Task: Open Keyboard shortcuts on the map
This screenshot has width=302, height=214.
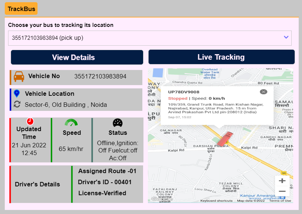Action: pyautogui.click(x=216, y=201)
